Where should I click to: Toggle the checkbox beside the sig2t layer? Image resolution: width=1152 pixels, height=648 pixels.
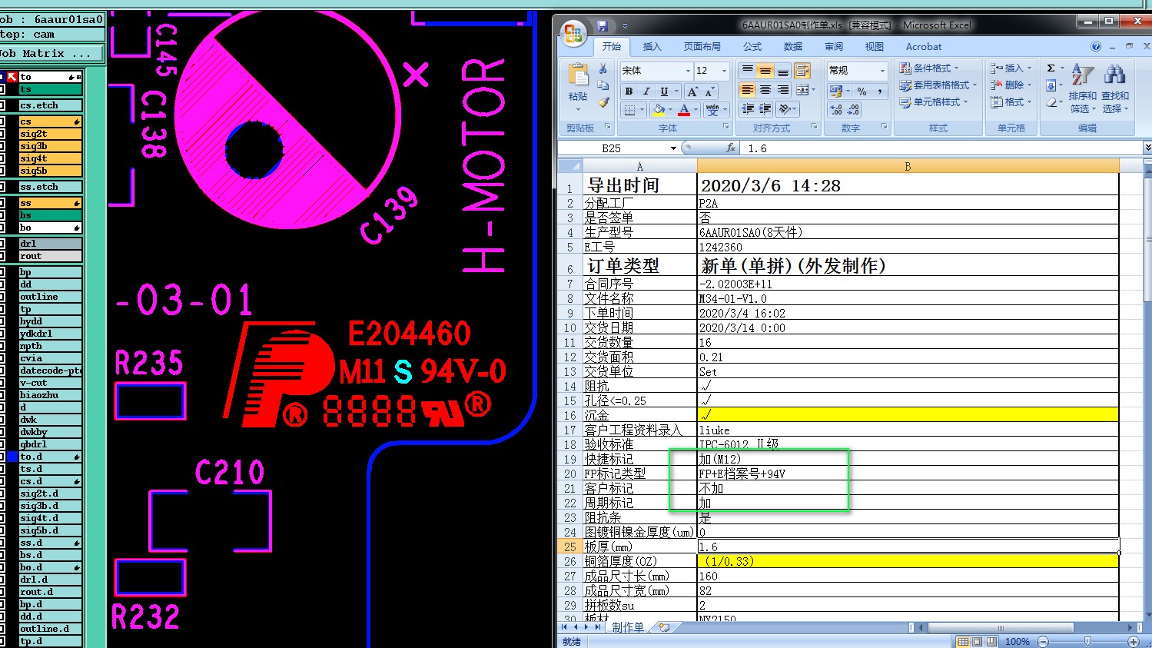coord(2,134)
